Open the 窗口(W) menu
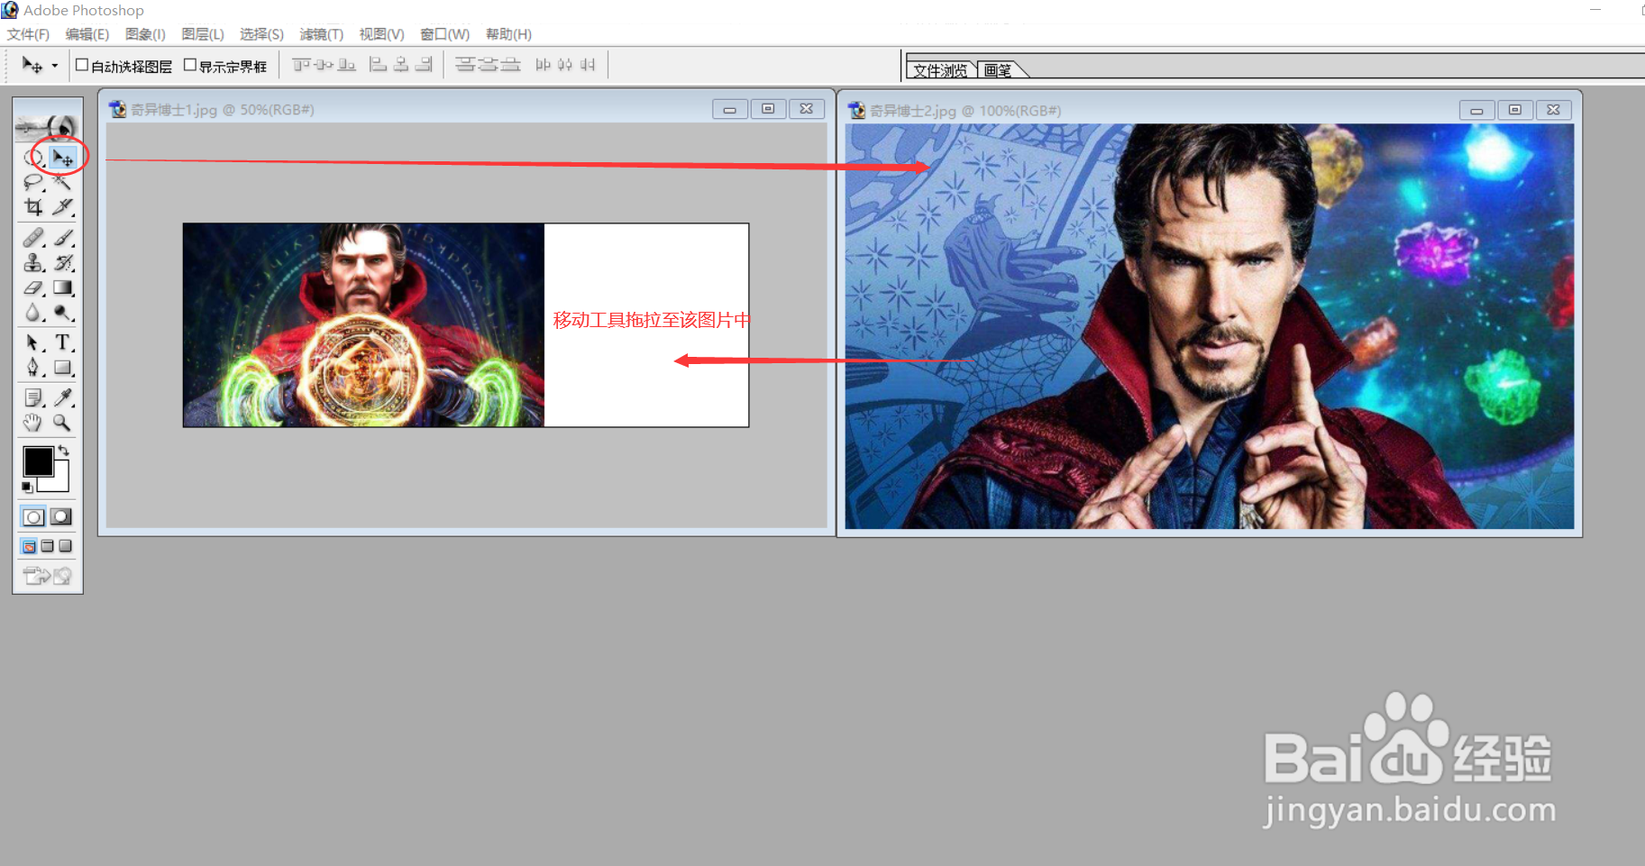The height and width of the screenshot is (866, 1645). pyautogui.click(x=445, y=34)
